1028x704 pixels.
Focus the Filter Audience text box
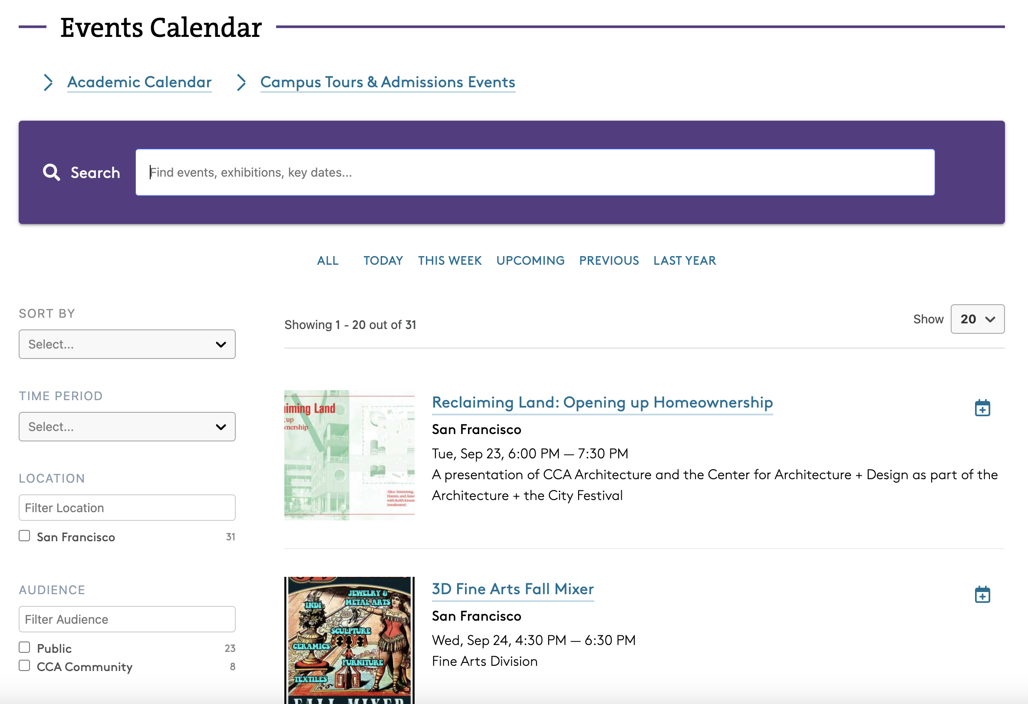pos(127,619)
